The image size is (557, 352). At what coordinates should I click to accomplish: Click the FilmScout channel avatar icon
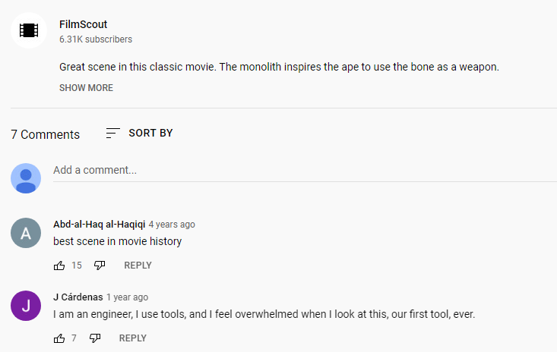[x=29, y=30]
